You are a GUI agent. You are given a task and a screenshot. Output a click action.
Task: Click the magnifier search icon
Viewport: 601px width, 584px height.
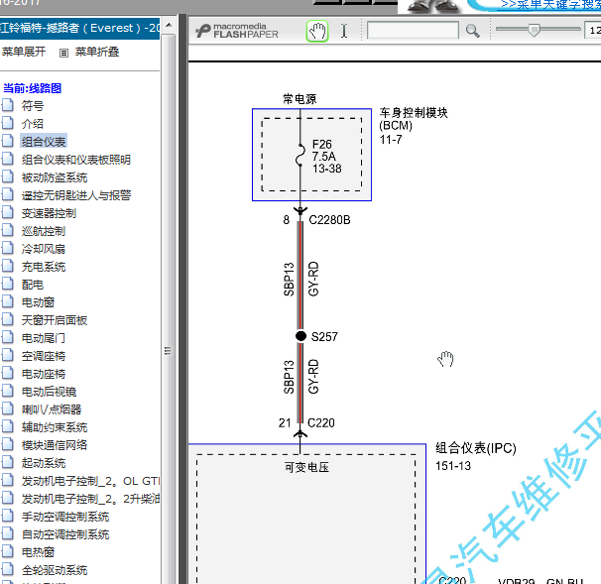[x=472, y=31]
